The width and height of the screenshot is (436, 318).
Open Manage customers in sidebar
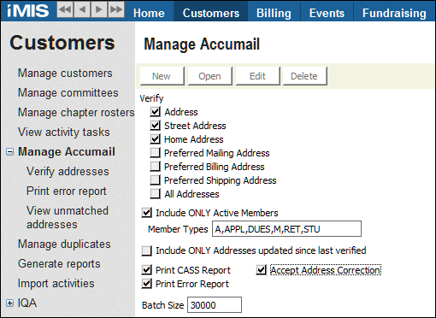coord(65,74)
